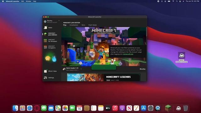Click the Java coffee cup dock icon
Screen dimensions: 201x113
tap(178, 108)
